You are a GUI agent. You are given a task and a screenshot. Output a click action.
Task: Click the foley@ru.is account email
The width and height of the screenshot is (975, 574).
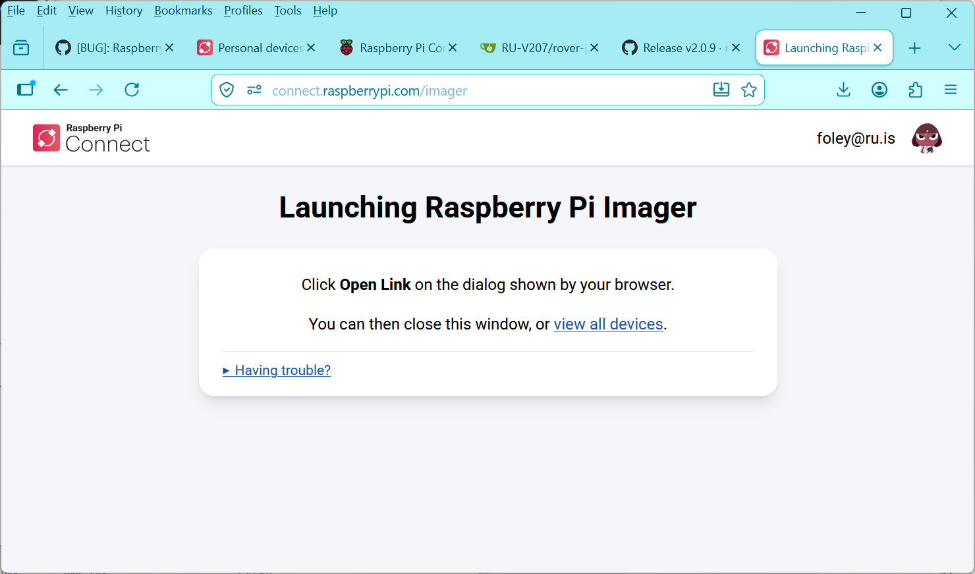pos(856,138)
